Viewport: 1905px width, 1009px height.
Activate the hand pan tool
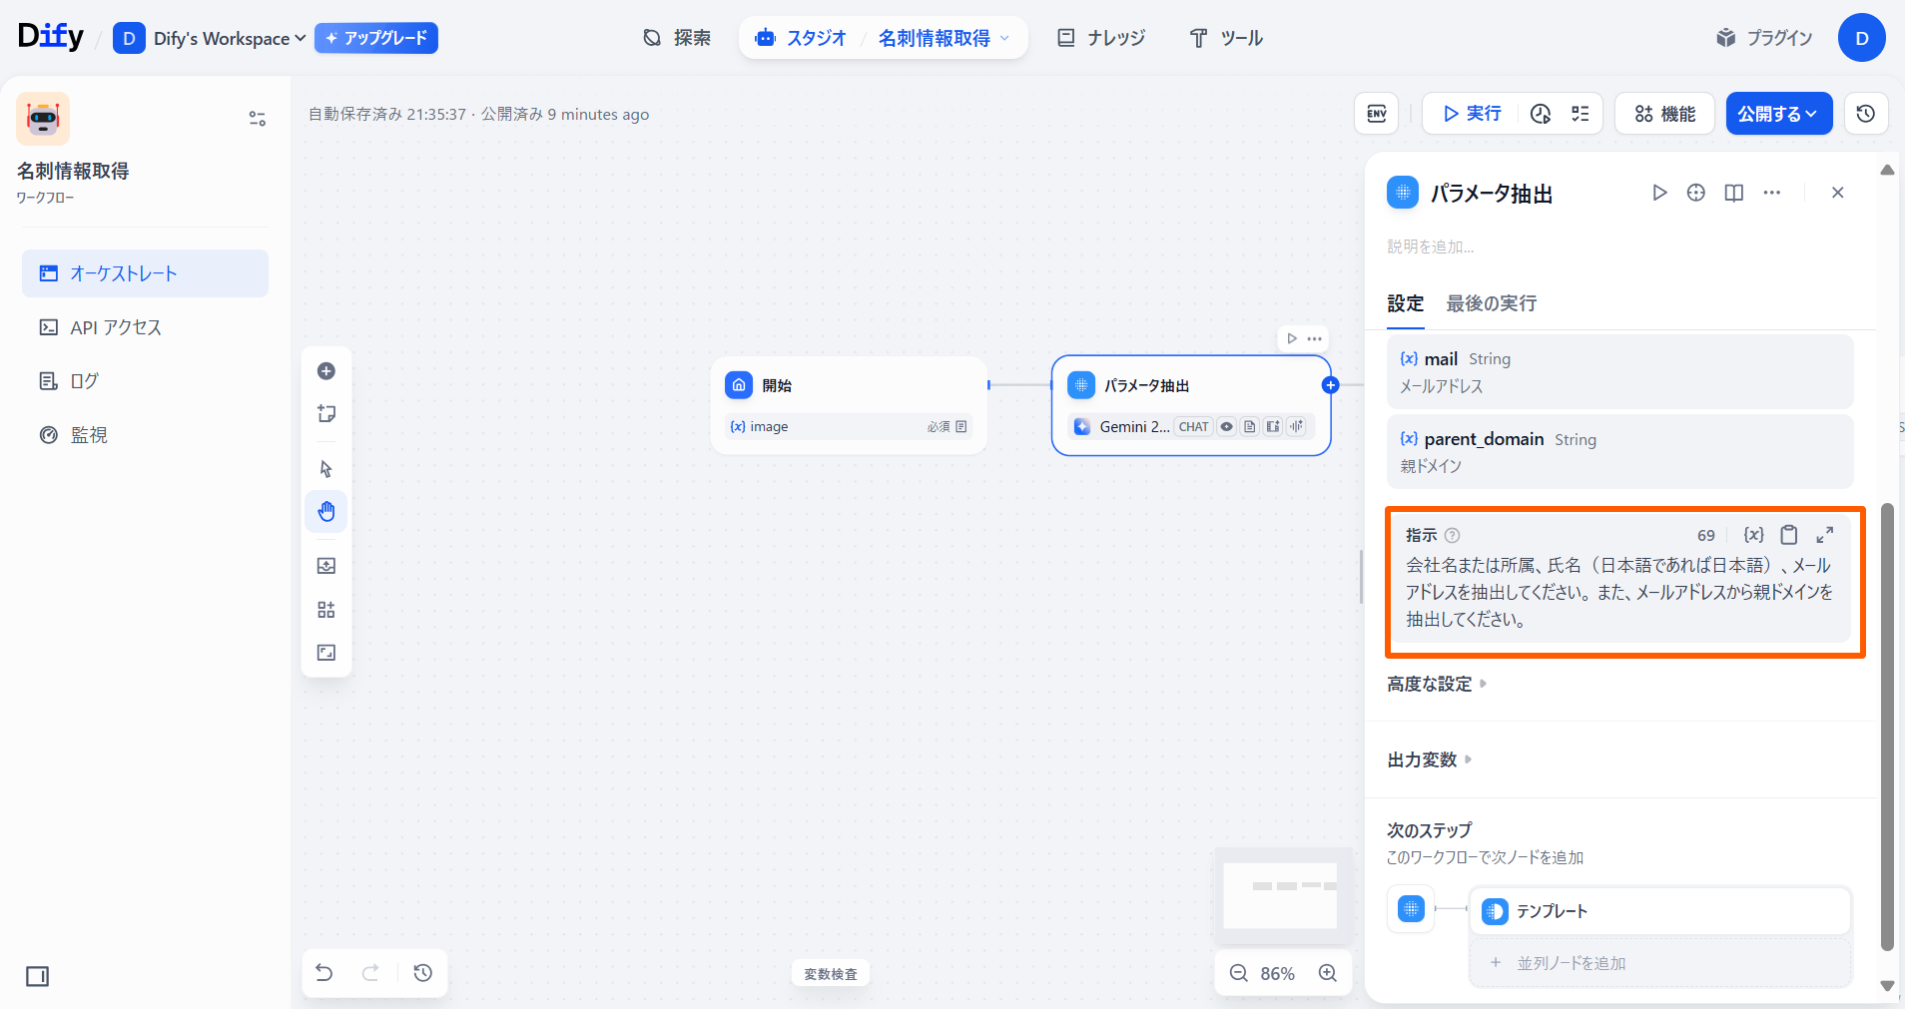pyautogui.click(x=326, y=512)
